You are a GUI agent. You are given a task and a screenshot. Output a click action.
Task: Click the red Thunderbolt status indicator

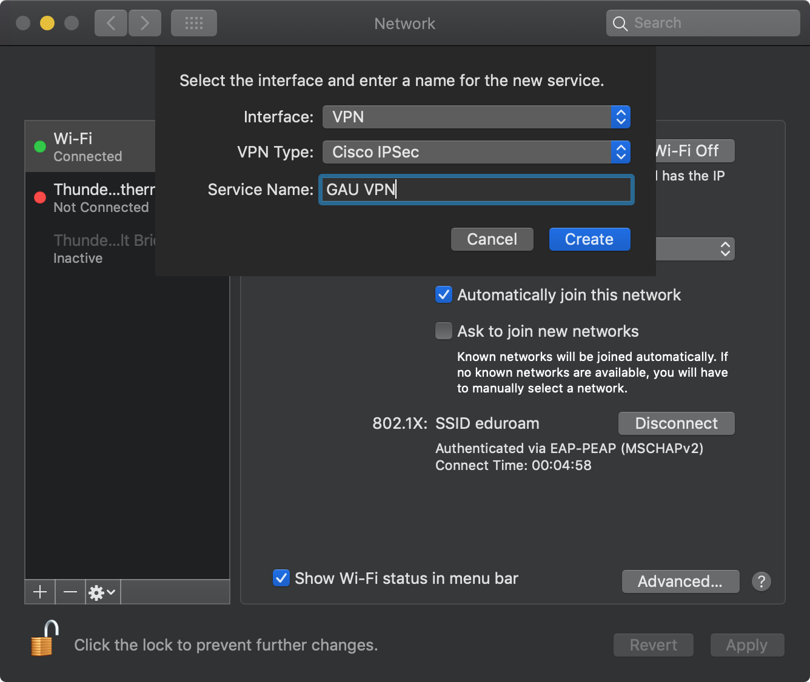[40, 197]
